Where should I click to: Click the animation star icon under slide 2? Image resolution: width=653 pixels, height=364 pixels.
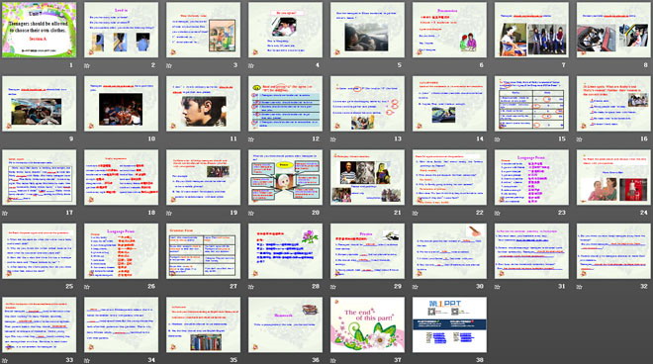87,65
